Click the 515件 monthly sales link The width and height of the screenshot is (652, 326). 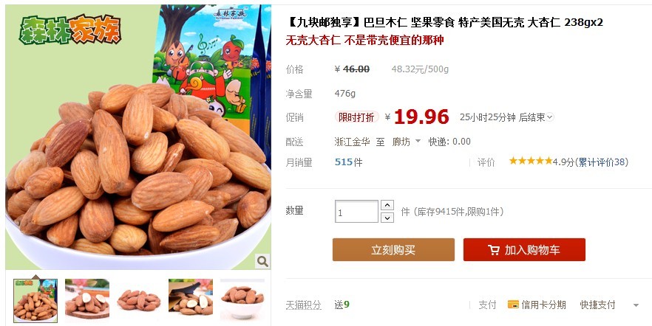348,162
